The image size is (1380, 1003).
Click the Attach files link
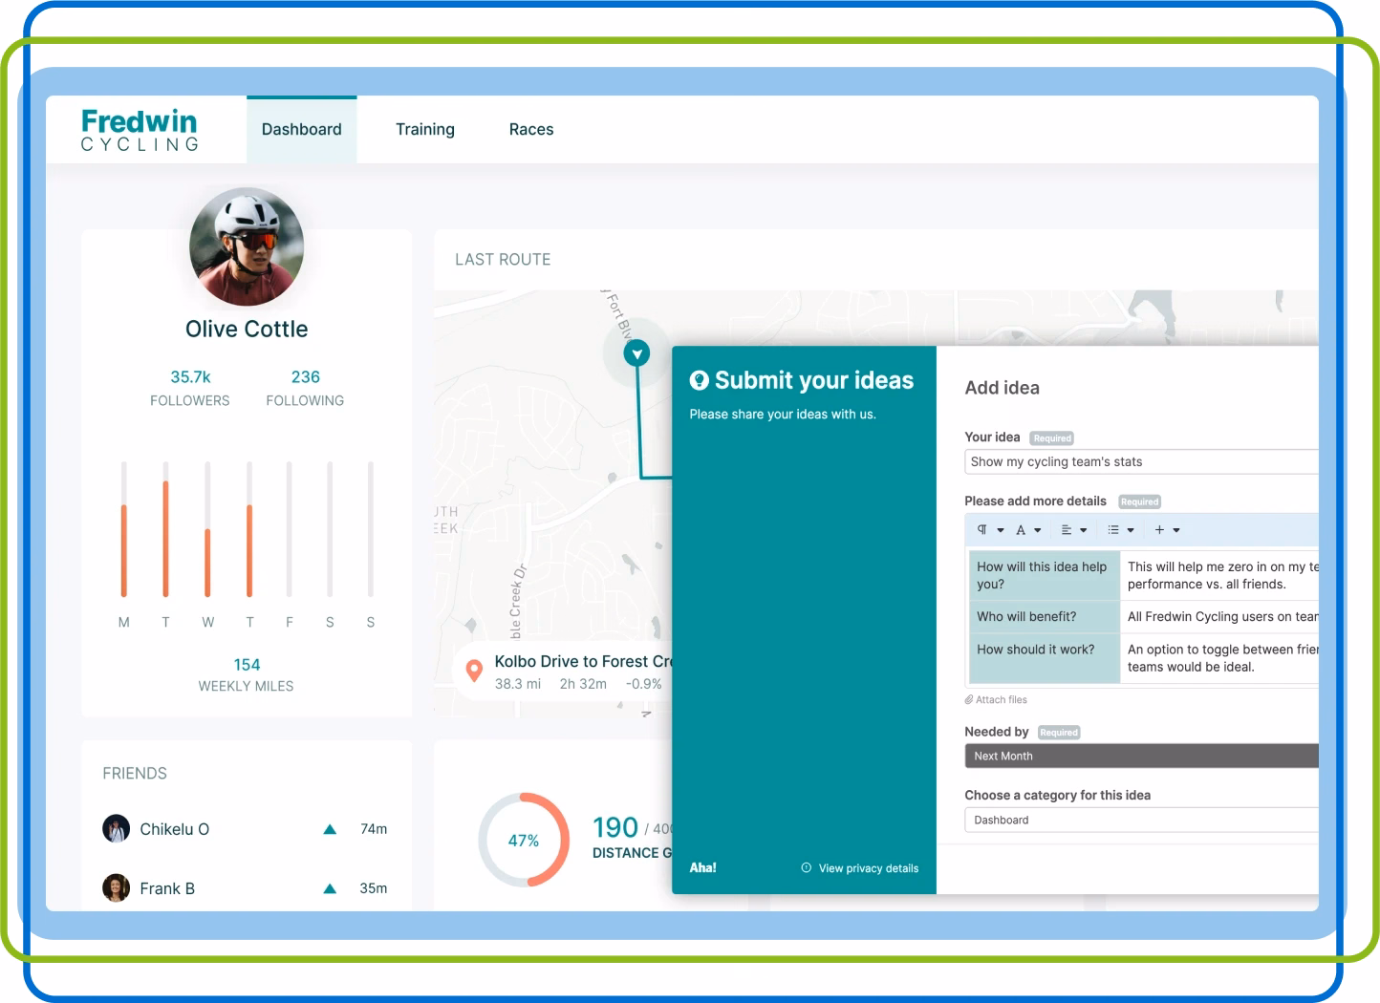coord(1001,700)
